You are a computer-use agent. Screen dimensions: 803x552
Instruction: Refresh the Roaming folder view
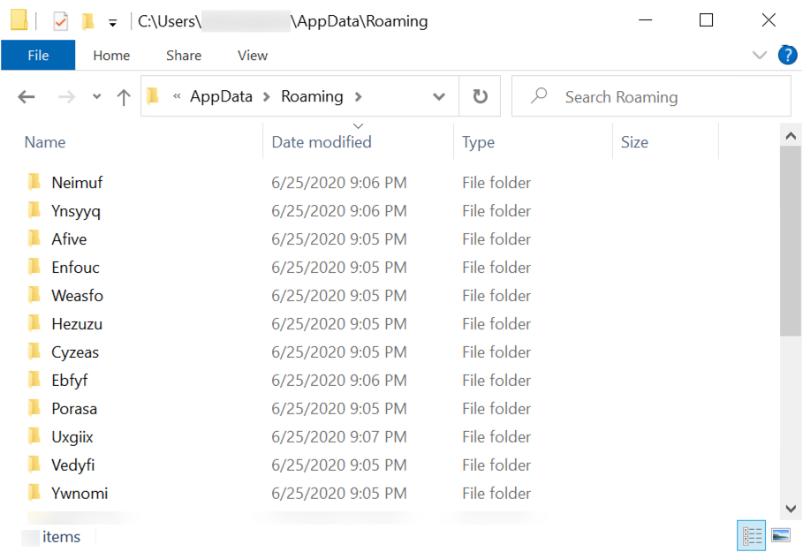tap(480, 96)
